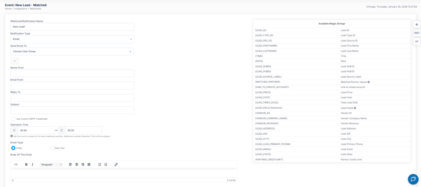Viewport: 421px width, 187px height.
Task: Open source code view in editor
Action: (16, 165)
